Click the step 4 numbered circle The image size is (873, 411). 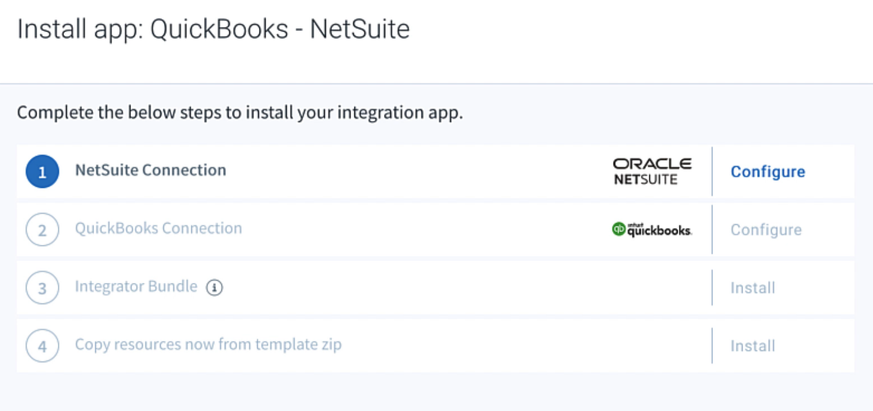pos(43,346)
